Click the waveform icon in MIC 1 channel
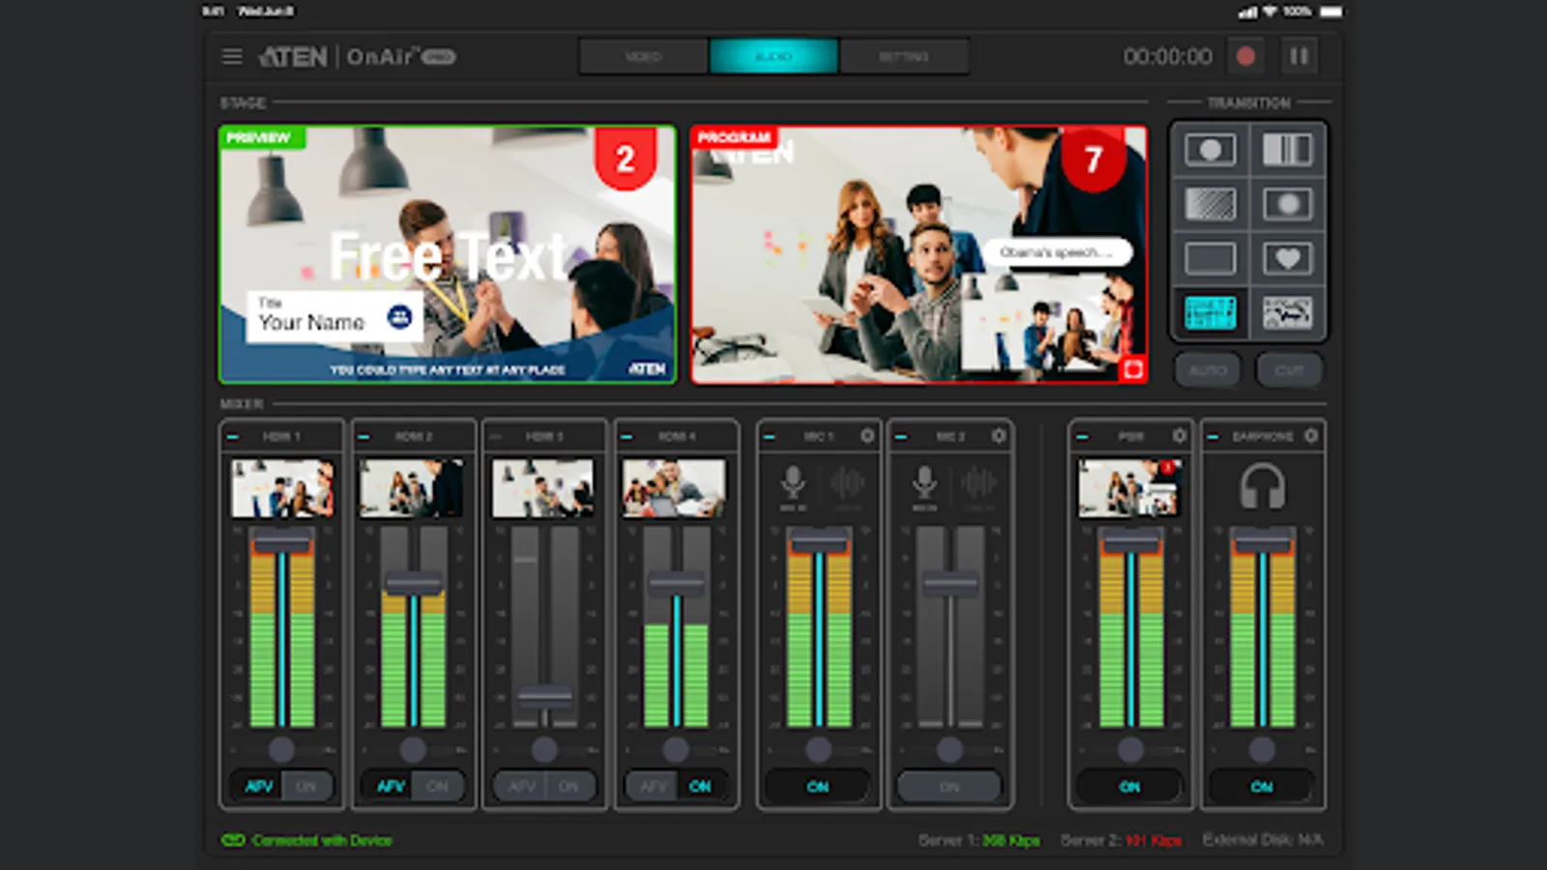Screen dimensions: 1547x870 847,483
